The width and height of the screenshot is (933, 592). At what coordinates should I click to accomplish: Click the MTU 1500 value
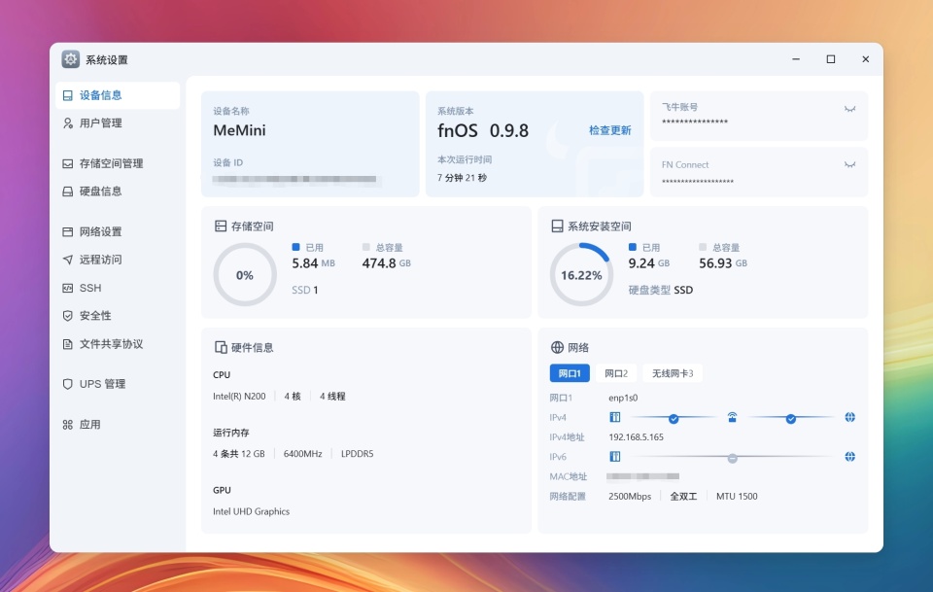[x=737, y=496]
